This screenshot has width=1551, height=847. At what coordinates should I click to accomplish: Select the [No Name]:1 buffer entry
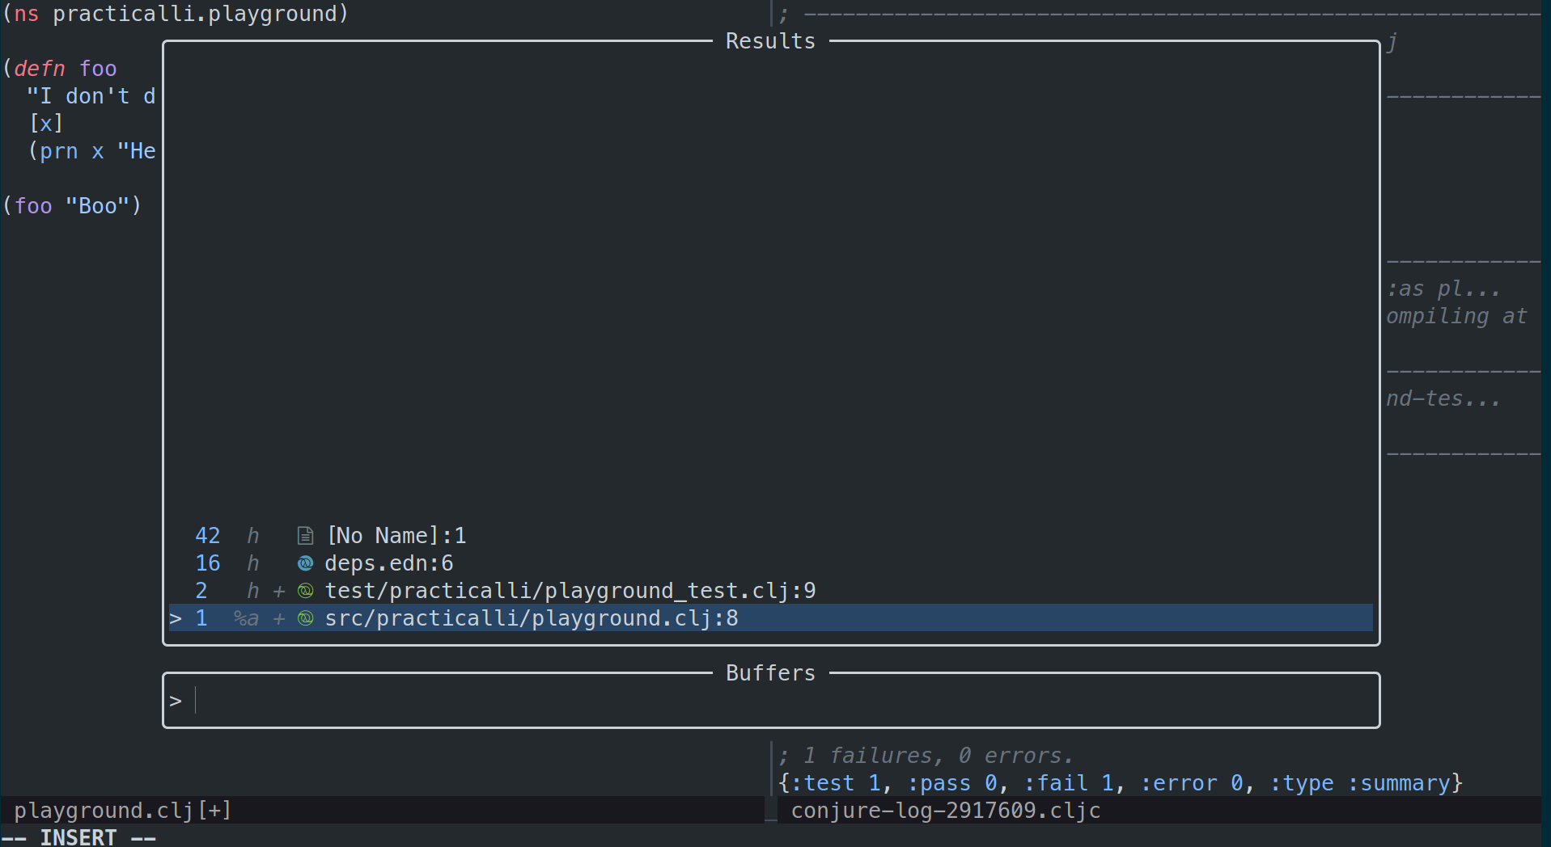click(x=770, y=536)
